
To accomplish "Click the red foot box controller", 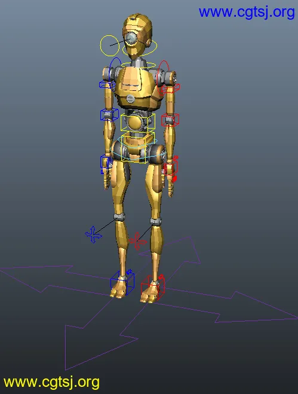I will [153, 287].
